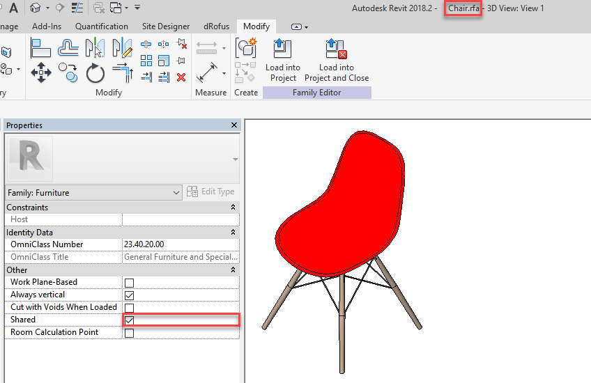Click the Trim/Extend to Corner tool
591x383 pixels.
[x=122, y=72]
